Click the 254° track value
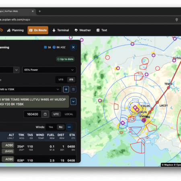Screen dimensions: 181x181 pyautogui.click(x=21, y=146)
